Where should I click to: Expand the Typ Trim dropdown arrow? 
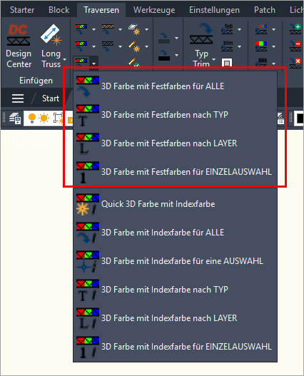coord(214,59)
